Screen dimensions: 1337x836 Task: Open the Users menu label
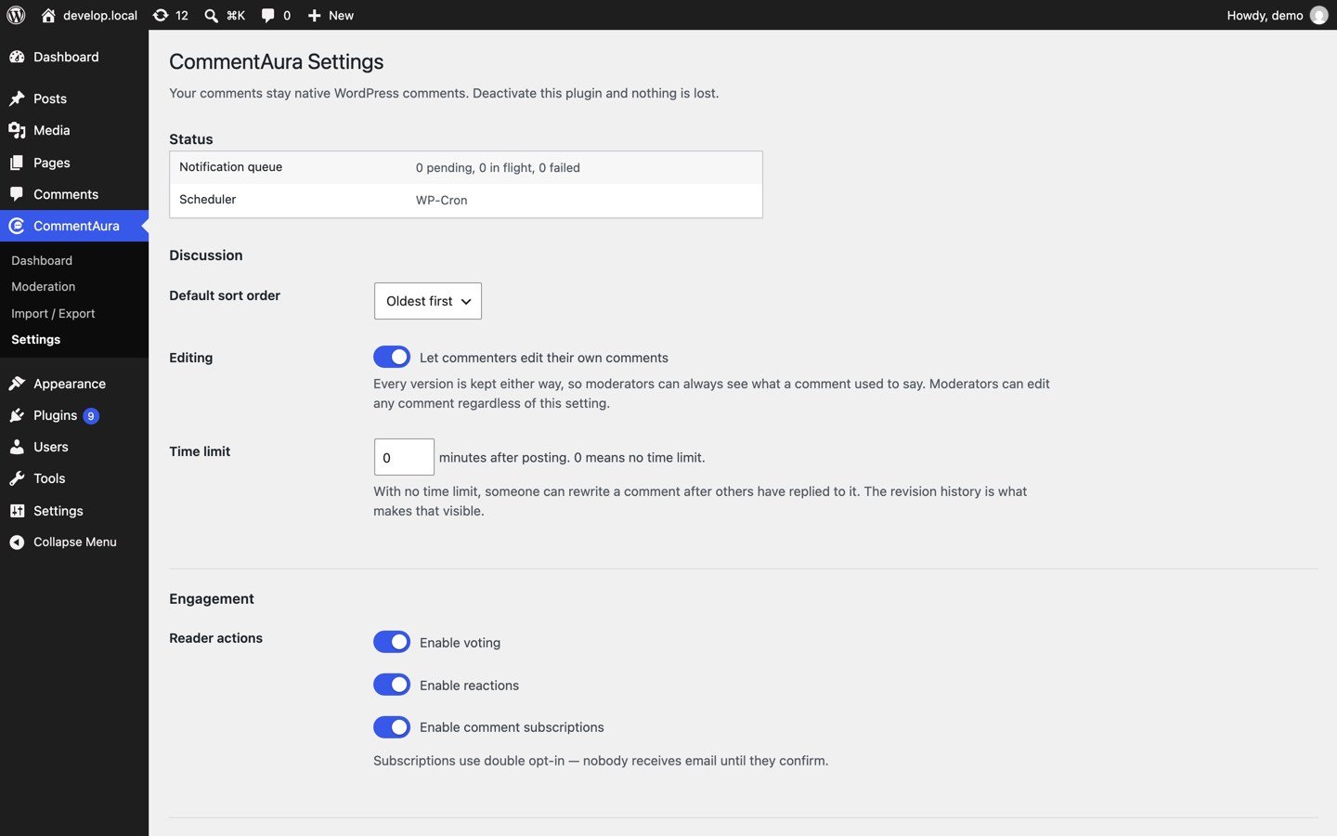pos(51,447)
